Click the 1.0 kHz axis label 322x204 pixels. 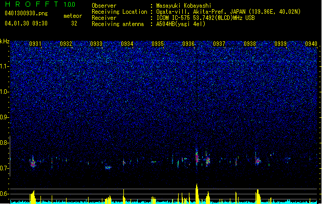point(4,92)
